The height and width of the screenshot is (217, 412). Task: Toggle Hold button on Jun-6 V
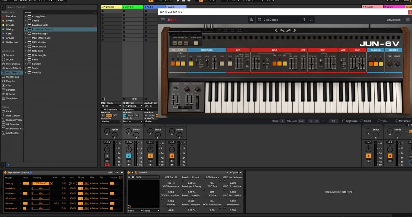click(173, 64)
